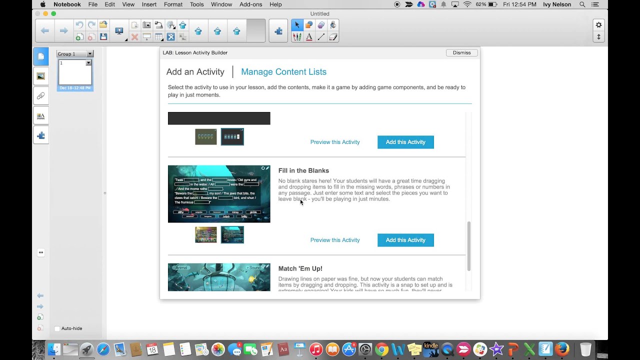Open the Add-ons menu

250,4
